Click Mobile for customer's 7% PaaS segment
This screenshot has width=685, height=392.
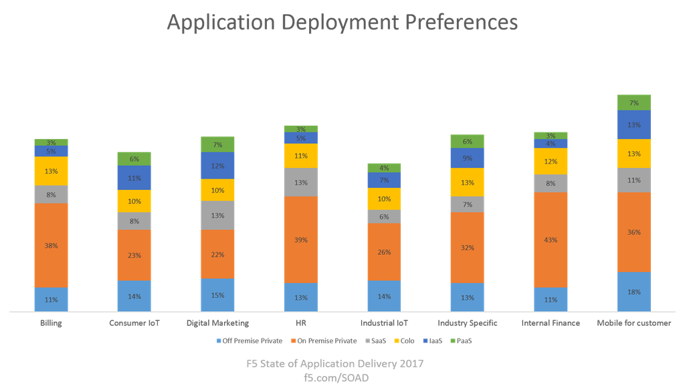(634, 103)
